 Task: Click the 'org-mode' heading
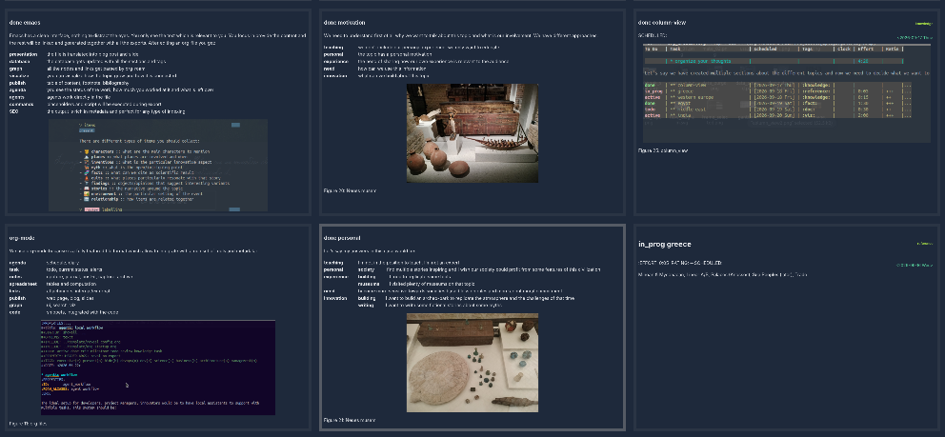point(20,238)
